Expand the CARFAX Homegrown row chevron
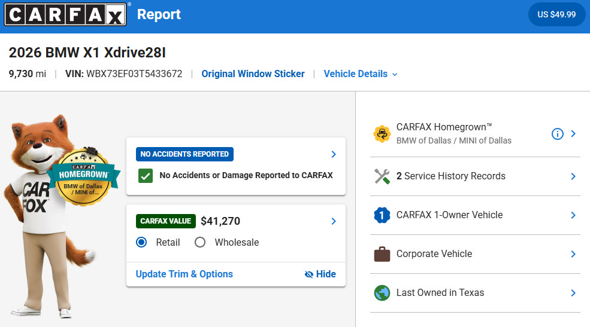Screen dimensions: 590x327 [x=573, y=134]
